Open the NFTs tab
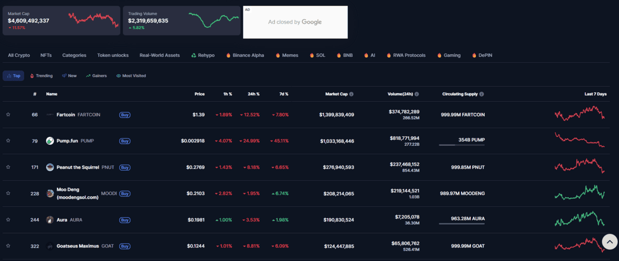The image size is (619, 261). click(x=46, y=55)
